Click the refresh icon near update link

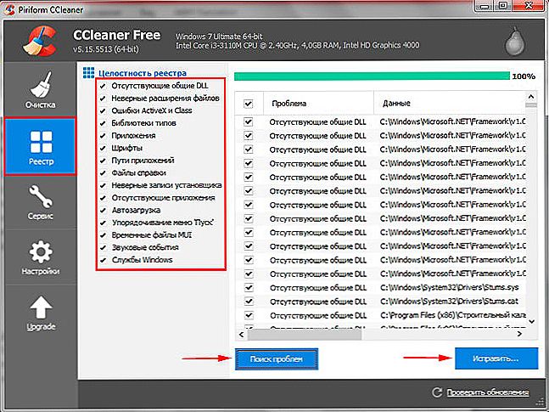[x=437, y=392]
